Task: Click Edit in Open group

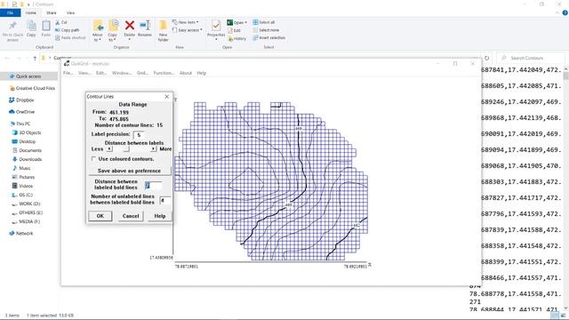Action: click(x=234, y=30)
